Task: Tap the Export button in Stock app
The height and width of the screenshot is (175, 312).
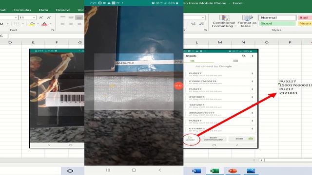Action: pos(190,139)
